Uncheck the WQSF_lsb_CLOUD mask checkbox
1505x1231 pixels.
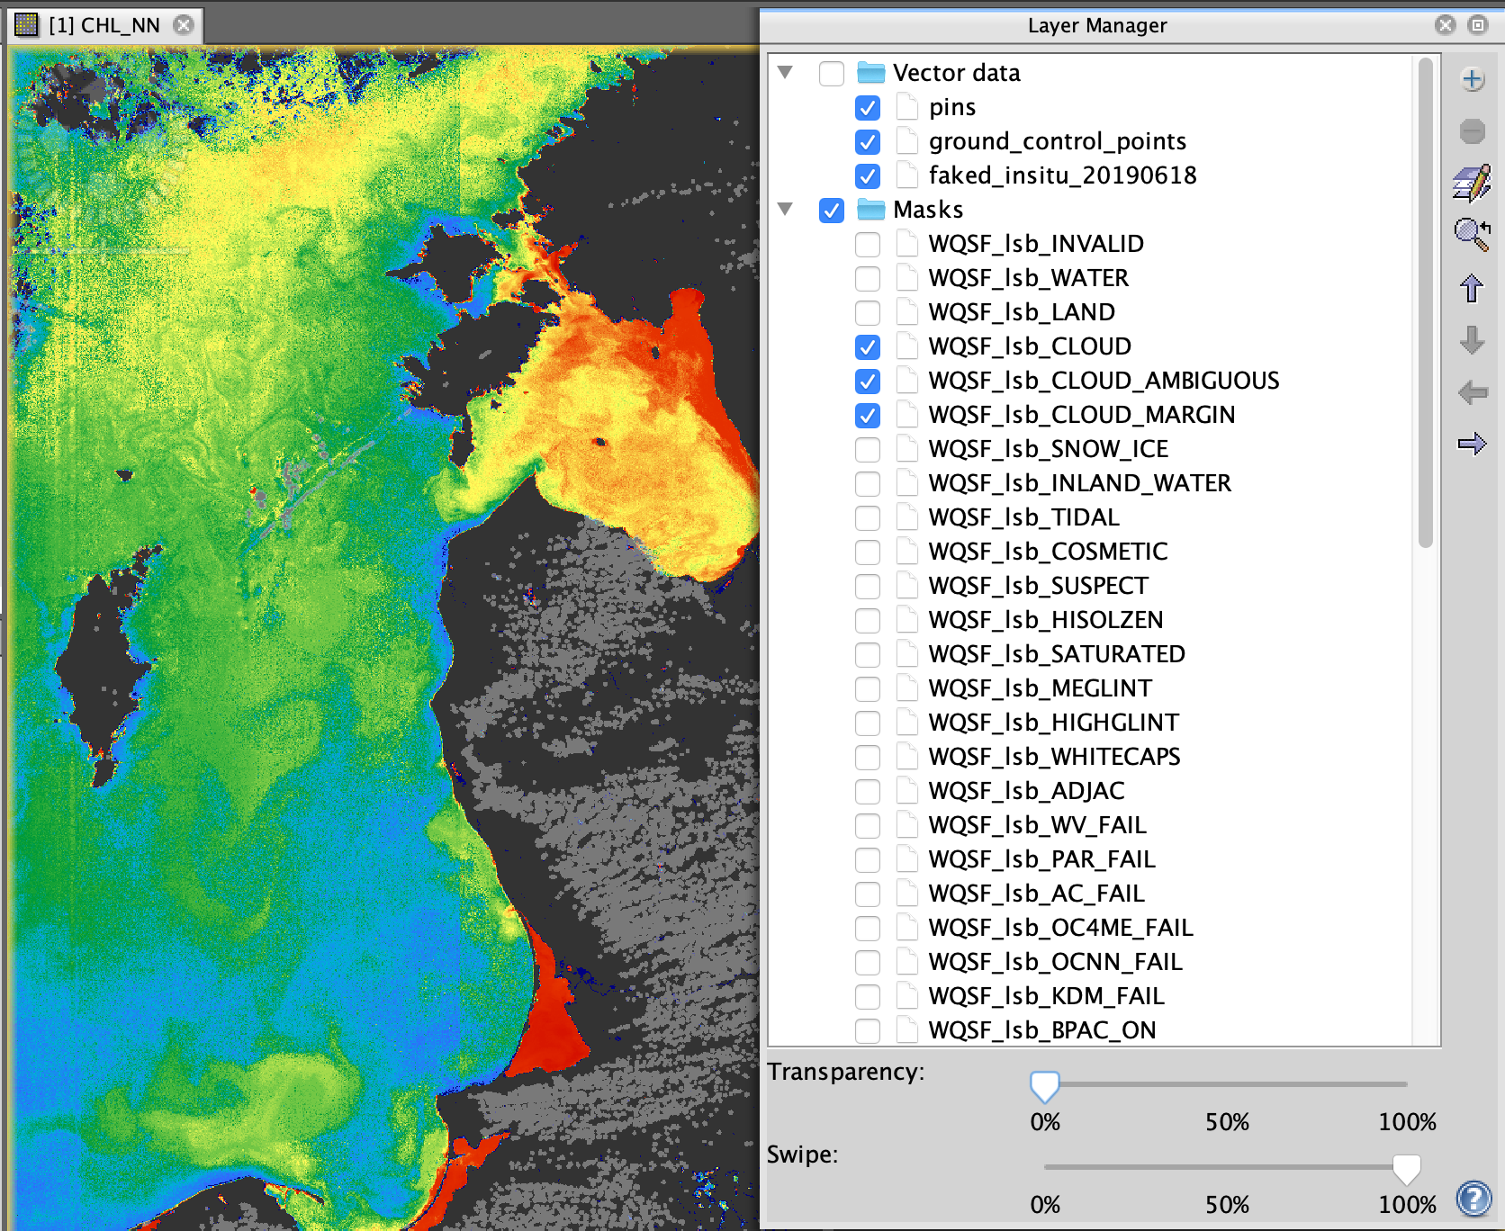(868, 347)
